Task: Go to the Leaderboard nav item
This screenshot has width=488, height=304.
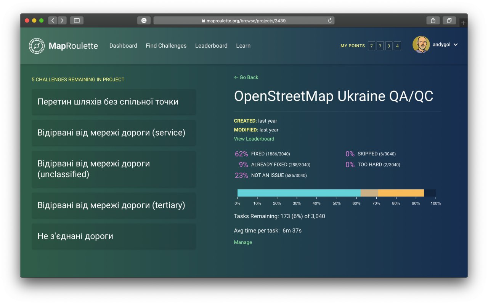Action: coord(211,46)
